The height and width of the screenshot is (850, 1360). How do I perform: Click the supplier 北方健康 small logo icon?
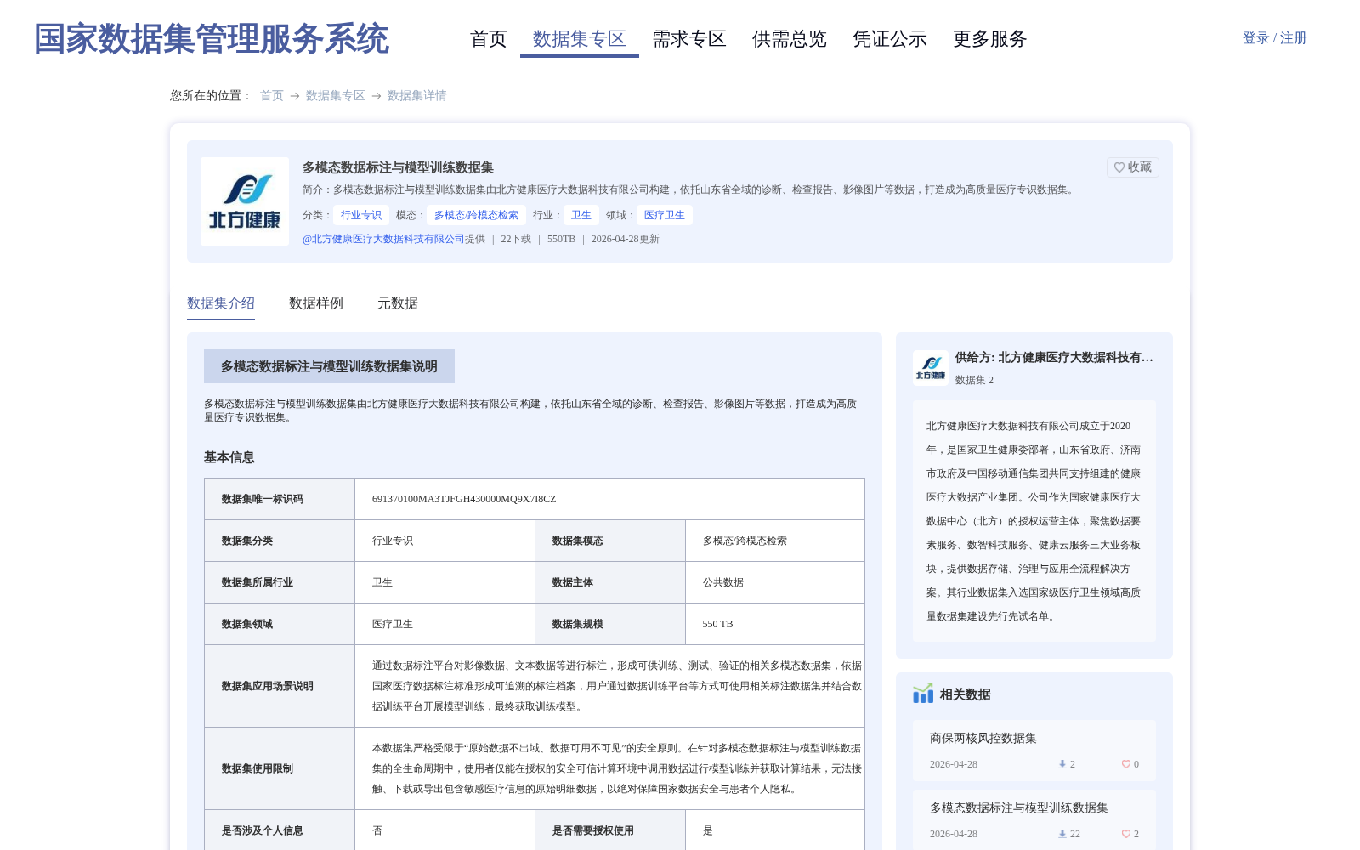(x=931, y=368)
